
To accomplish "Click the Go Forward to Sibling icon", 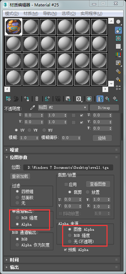I will click(115, 99).
